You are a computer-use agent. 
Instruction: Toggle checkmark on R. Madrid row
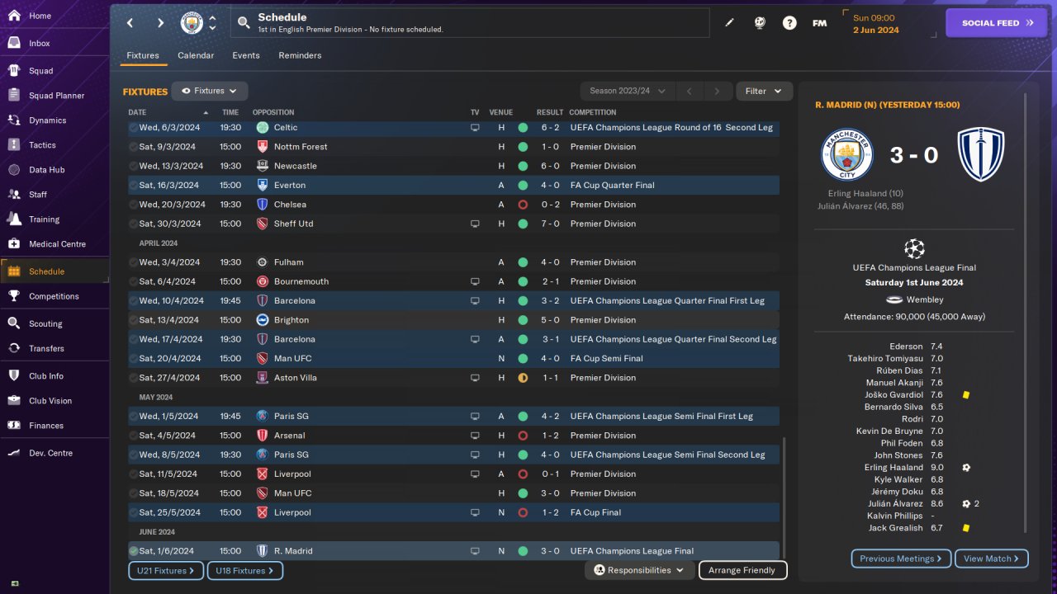pos(133,551)
